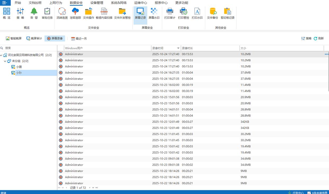Collapse the 河北安国云网络科技有限公司 tree node
This screenshot has height=194, width=329.
point(1,55)
